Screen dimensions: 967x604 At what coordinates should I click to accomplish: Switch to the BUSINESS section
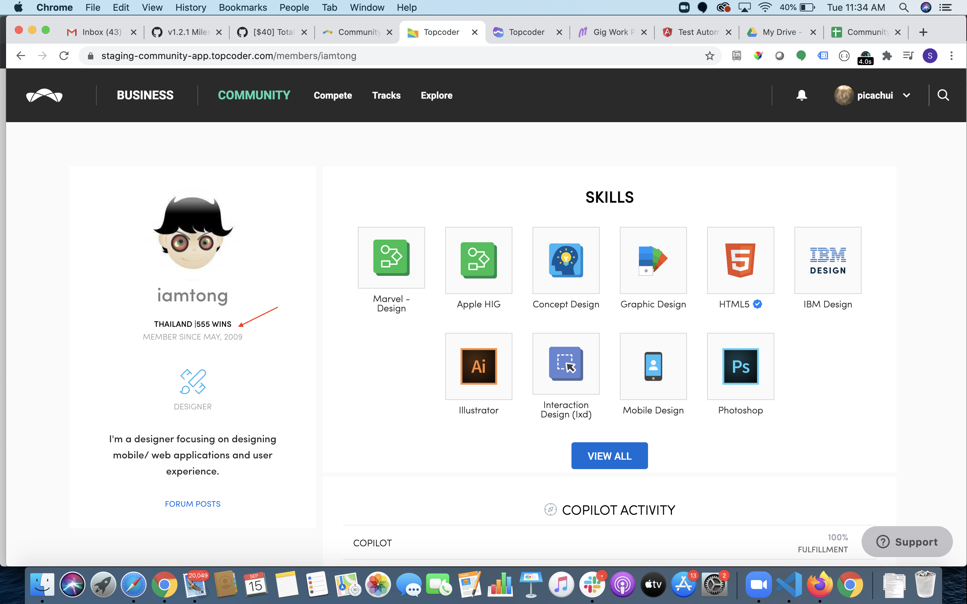145,95
